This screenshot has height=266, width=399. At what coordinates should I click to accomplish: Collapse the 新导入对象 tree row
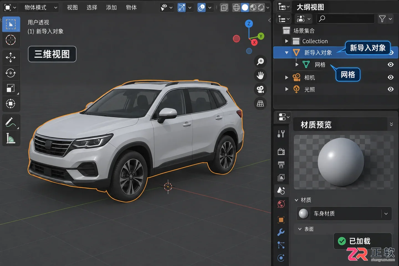[x=287, y=53]
